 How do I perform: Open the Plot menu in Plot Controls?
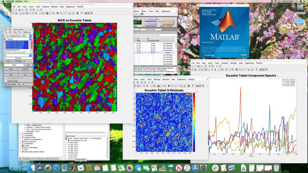(x=20, y=32)
